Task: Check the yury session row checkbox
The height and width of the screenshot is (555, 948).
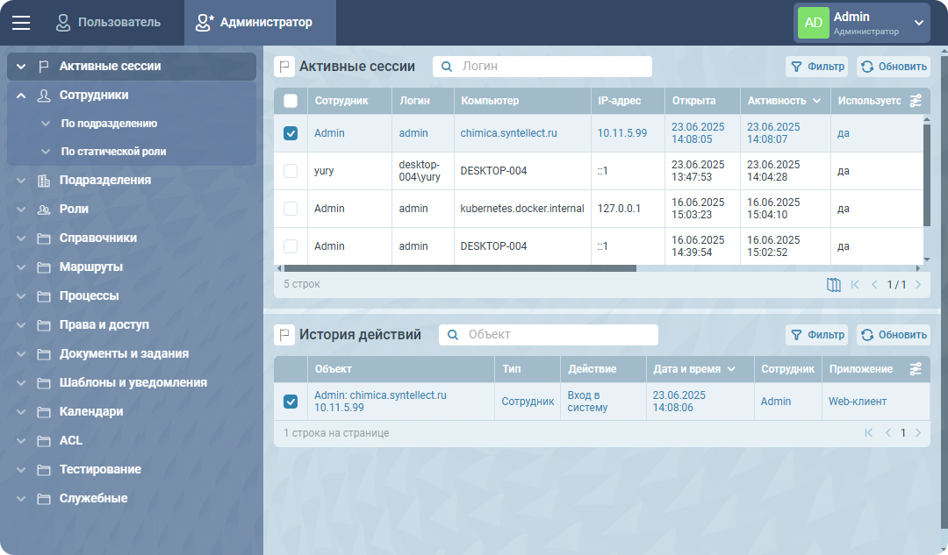Action: pos(291,171)
